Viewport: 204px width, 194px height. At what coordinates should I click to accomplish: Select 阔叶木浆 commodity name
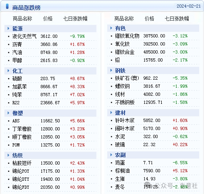125,128
